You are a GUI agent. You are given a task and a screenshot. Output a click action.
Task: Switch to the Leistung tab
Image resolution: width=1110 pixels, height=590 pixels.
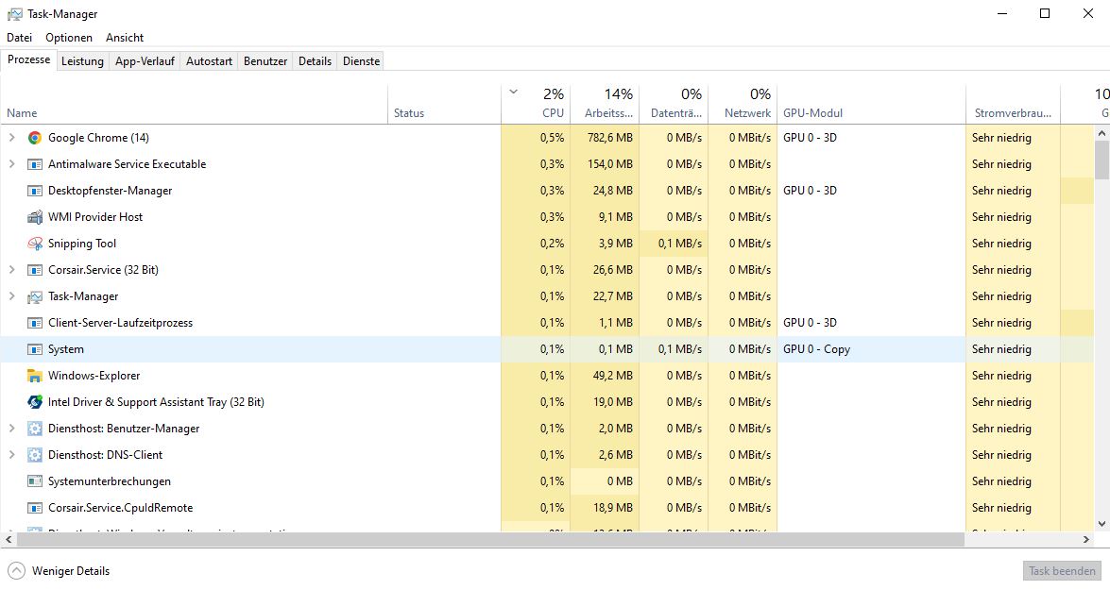(82, 60)
